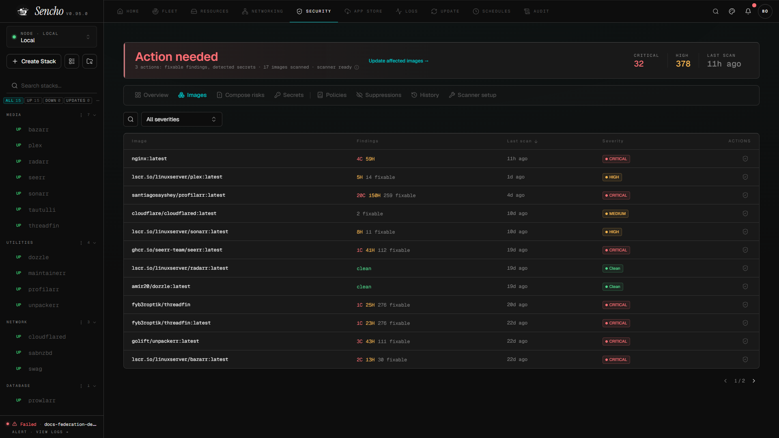
Task: Click the shield action icon for bazarr:latest
Action: pos(745,359)
